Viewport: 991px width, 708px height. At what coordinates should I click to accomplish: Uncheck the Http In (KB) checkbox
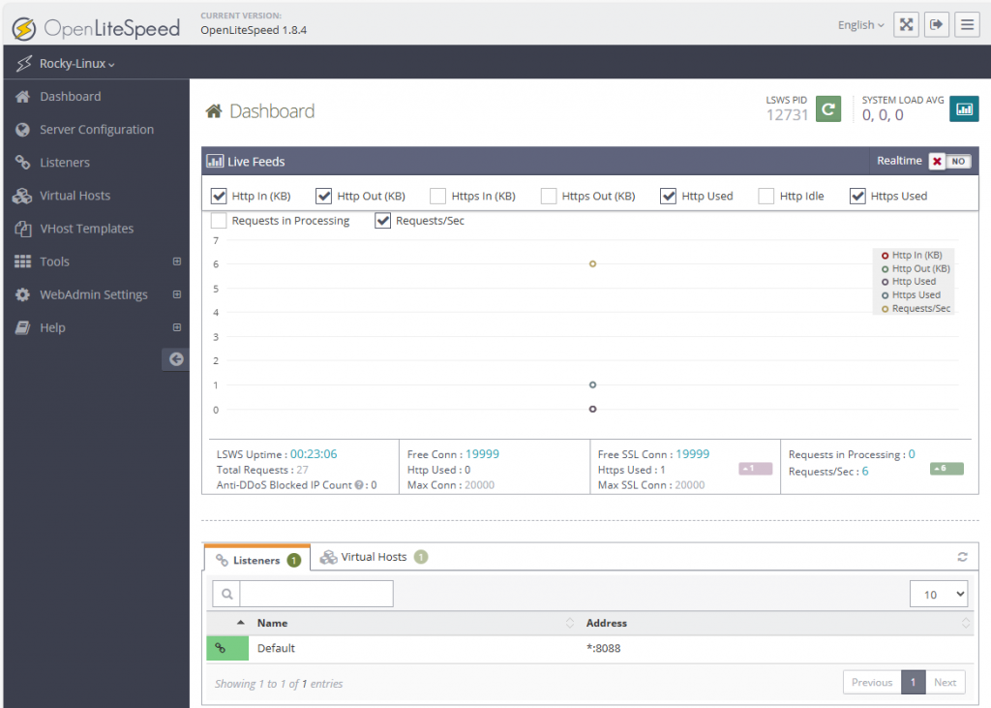tap(219, 196)
